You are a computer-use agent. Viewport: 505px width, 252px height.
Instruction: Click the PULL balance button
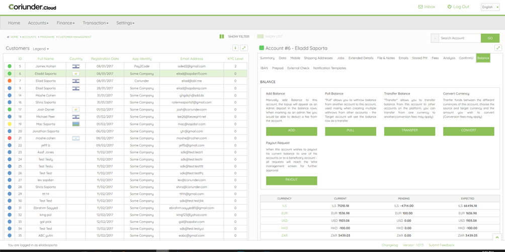coord(351,131)
